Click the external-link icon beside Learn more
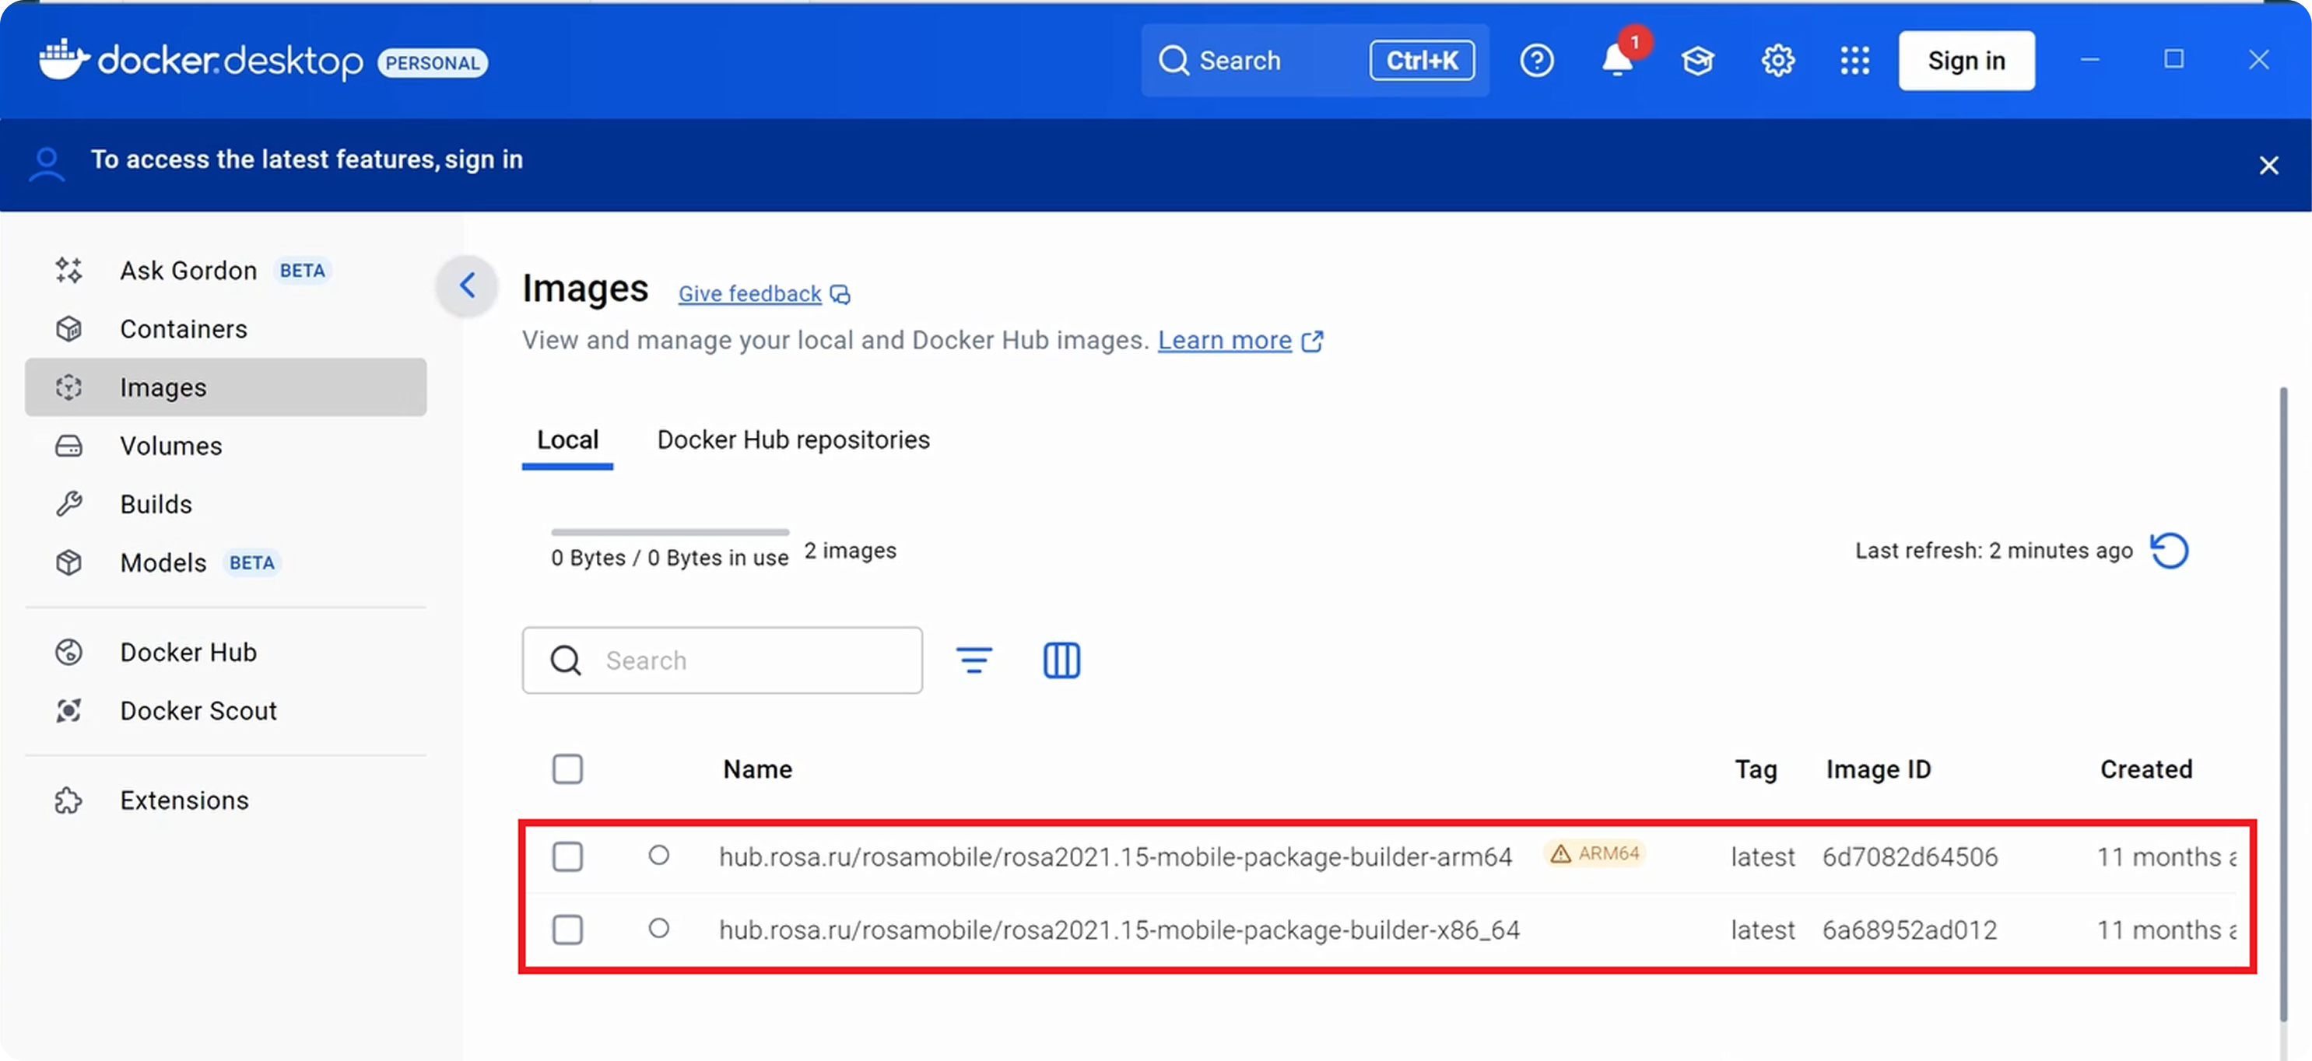2312x1061 pixels. click(x=1311, y=341)
